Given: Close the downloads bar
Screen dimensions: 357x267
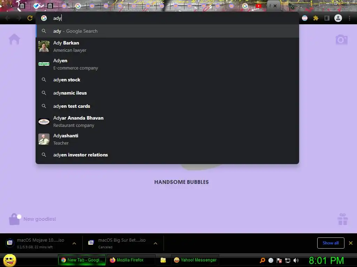Looking at the screenshot, I should click(x=351, y=243).
